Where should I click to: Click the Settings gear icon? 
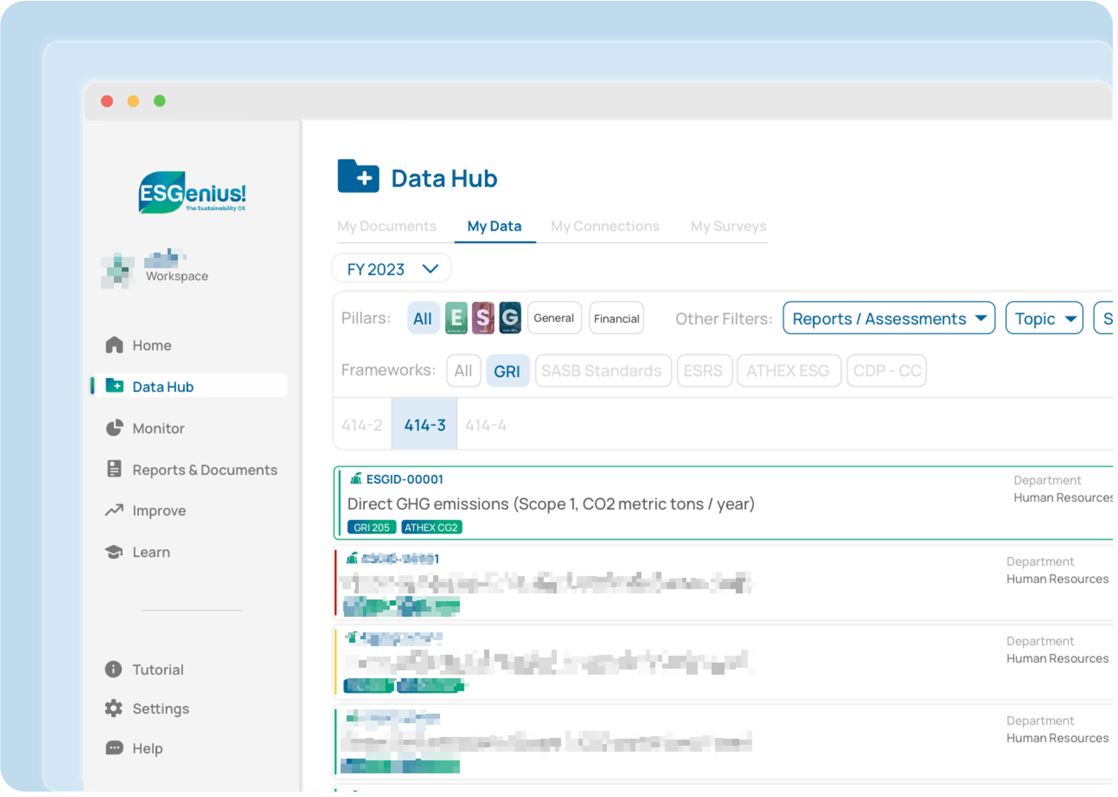pos(115,708)
